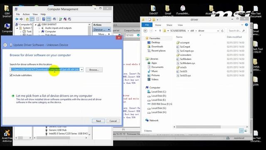Image resolution: width=266 pixels, height=150 pixels.
Task: Click the Explorer up-one-level arrow
Action: click(160, 31)
